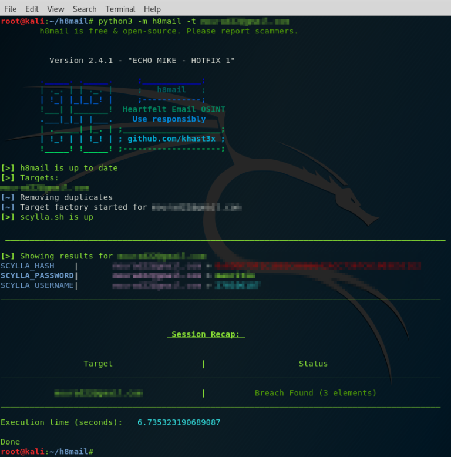Click the SCYLLA_PASSWORD result label
Viewport: 451px width, 457px height.
pos(37,275)
